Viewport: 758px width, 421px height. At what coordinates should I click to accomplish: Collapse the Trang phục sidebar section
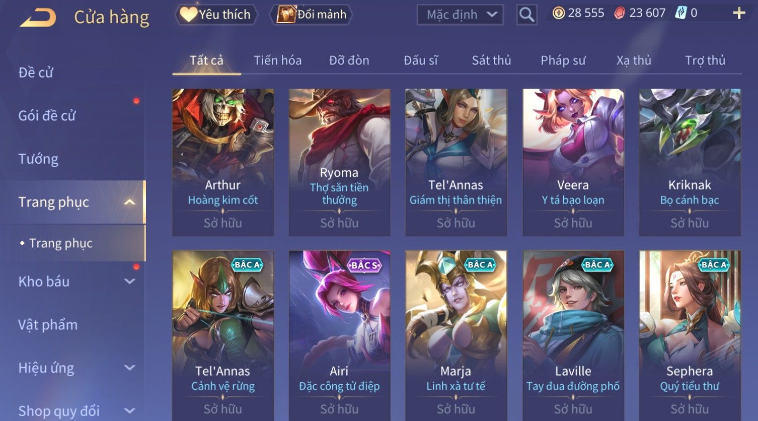pyautogui.click(x=129, y=202)
